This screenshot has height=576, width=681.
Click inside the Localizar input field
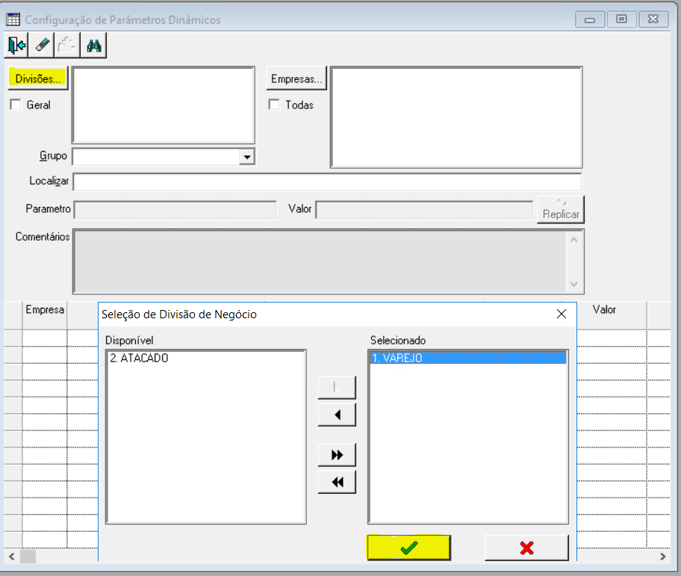(x=327, y=182)
